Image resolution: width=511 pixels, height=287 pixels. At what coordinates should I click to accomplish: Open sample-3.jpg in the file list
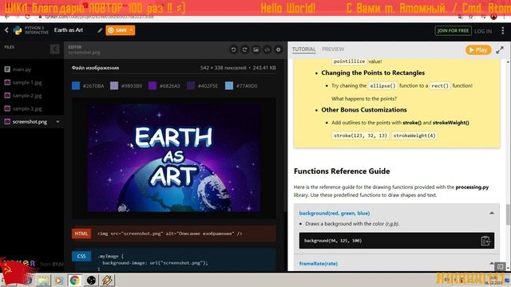27,108
